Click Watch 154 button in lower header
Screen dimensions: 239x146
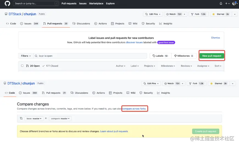click(174, 84)
